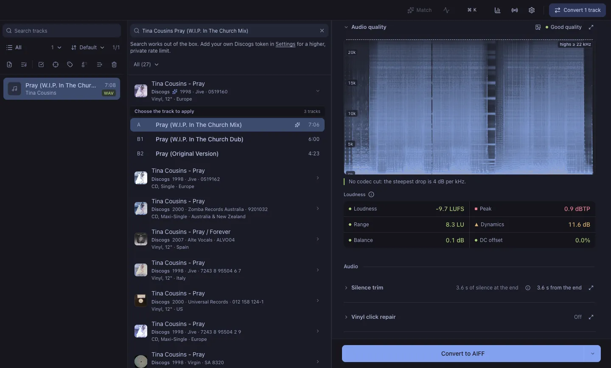Open the bar chart statistics icon
Screen dimensions: 611x368
tap(497, 10)
